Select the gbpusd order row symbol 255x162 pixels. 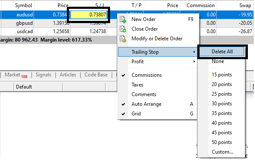click(24, 23)
